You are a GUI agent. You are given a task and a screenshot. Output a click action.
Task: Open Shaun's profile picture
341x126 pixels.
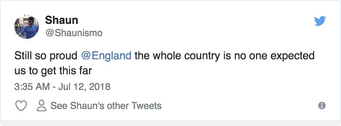coord(27,27)
